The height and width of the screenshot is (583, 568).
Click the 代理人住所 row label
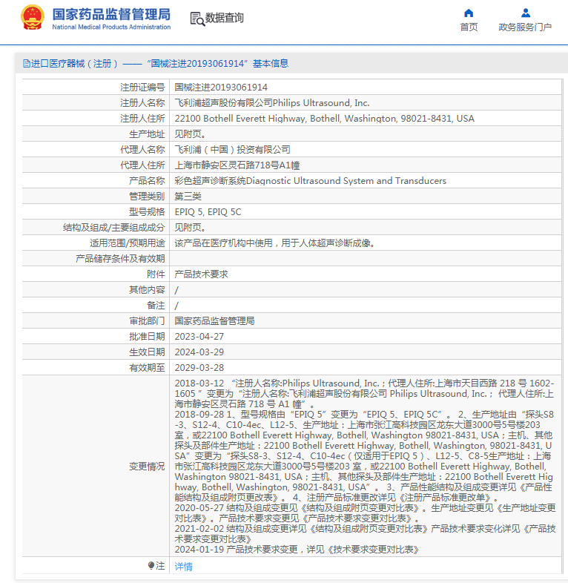tap(142, 165)
